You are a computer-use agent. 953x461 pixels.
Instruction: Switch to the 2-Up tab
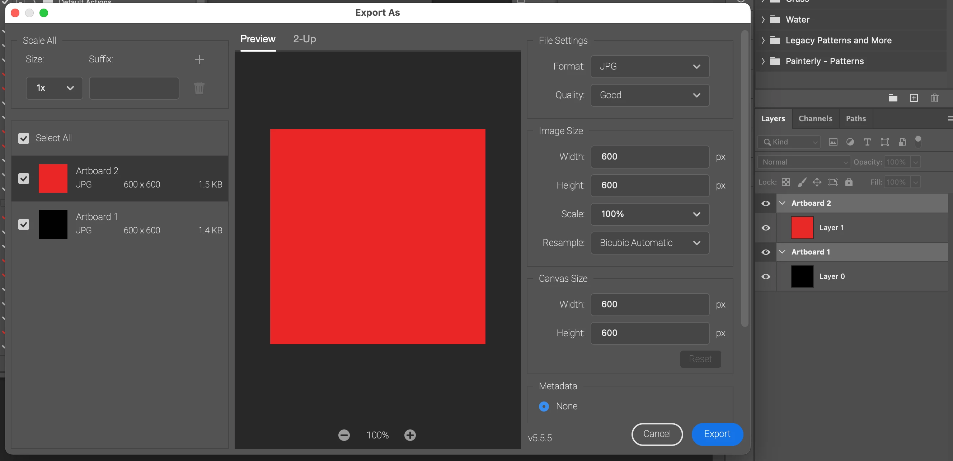click(304, 39)
